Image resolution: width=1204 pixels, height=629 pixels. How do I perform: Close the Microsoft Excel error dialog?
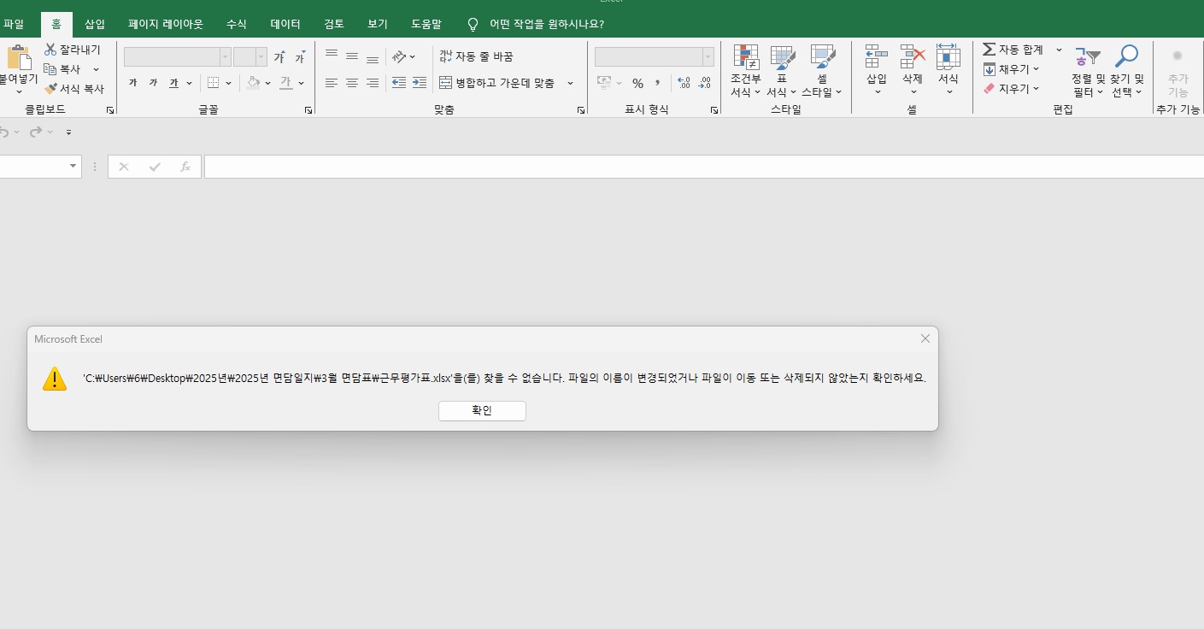925,339
